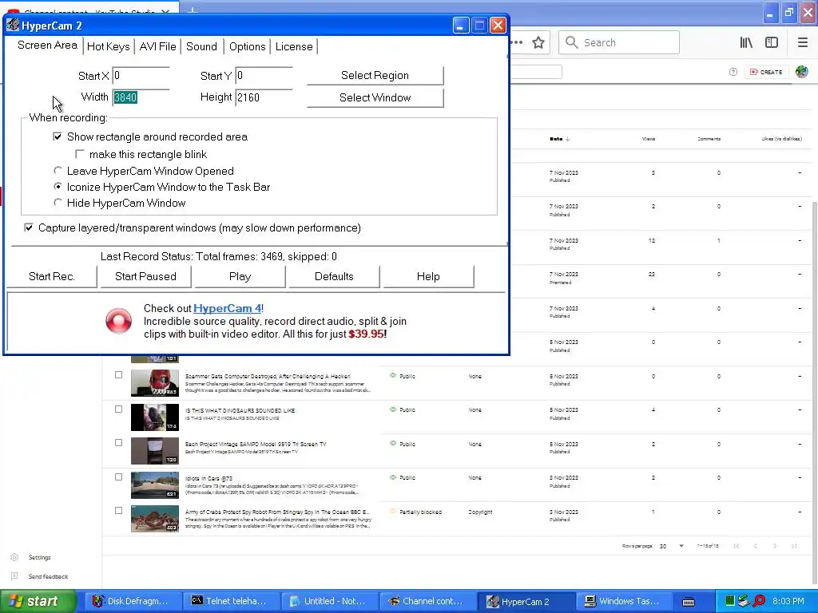
Task: Open the Firefox Library icon
Action: click(x=746, y=43)
